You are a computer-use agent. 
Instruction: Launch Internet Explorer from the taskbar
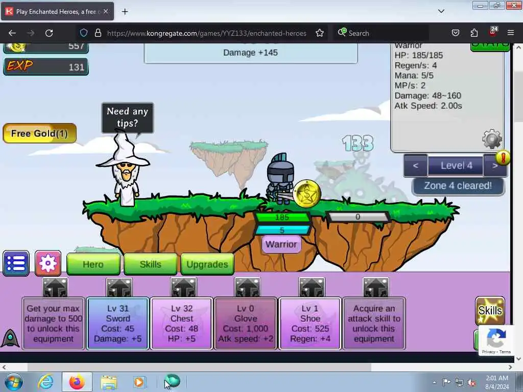pyautogui.click(x=45, y=382)
